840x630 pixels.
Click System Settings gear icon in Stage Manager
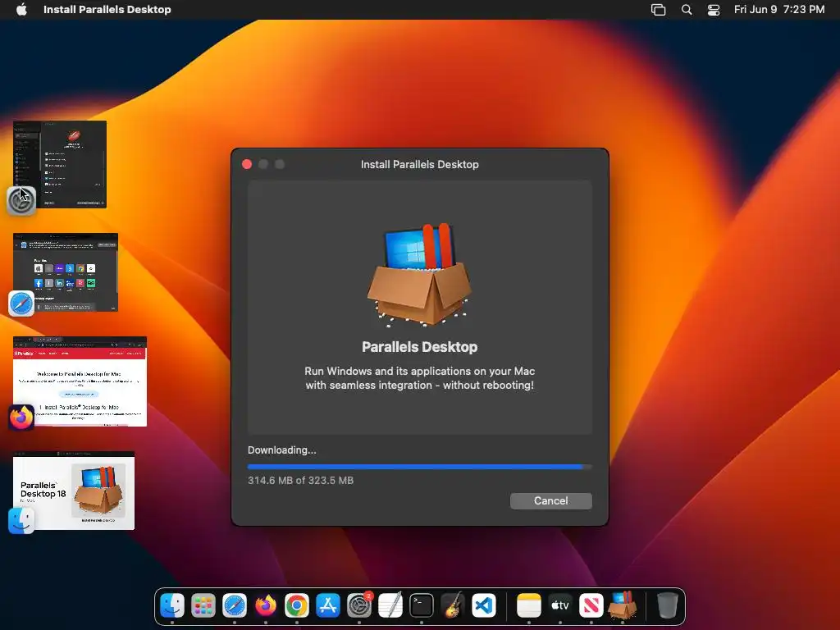pos(21,201)
